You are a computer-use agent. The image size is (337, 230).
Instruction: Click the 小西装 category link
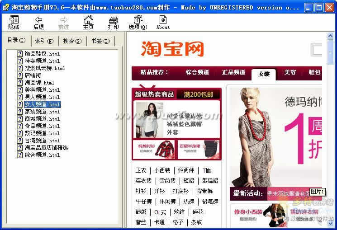click(162, 170)
